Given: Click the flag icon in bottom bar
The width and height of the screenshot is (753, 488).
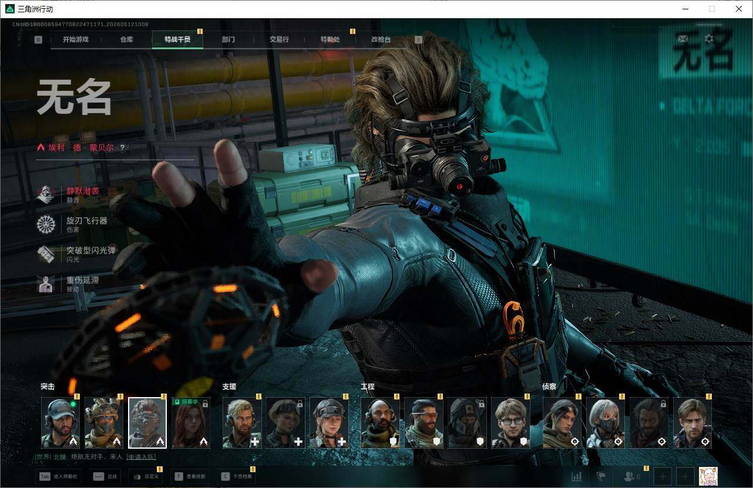Looking at the screenshot, I should (600, 477).
